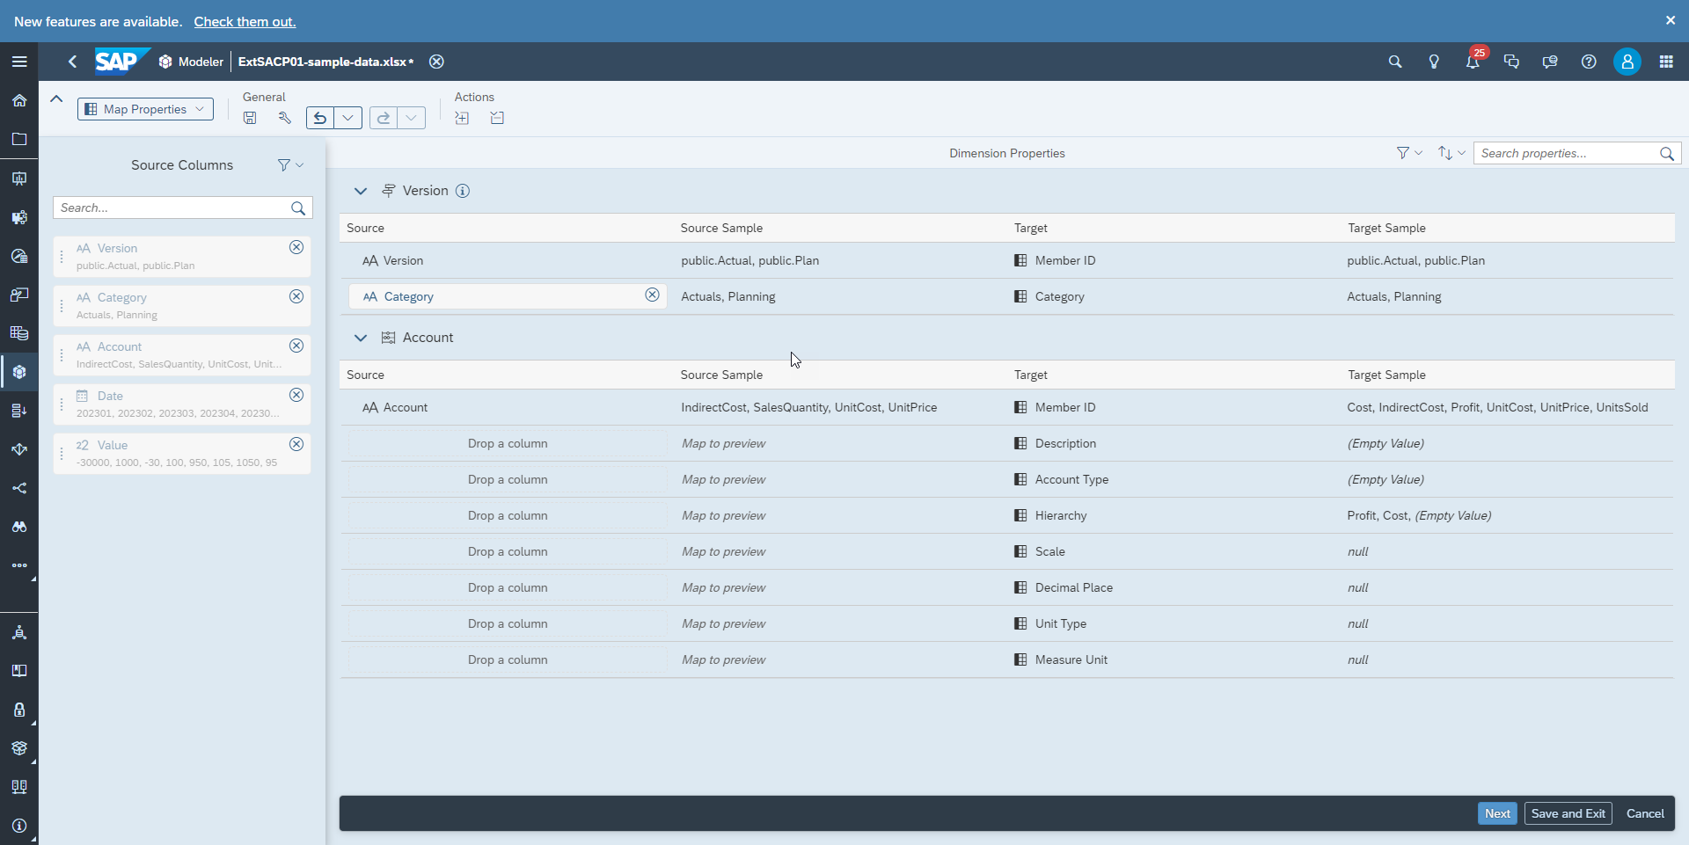Open the notifications bell
Image resolution: width=1689 pixels, height=845 pixels.
click(x=1473, y=62)
